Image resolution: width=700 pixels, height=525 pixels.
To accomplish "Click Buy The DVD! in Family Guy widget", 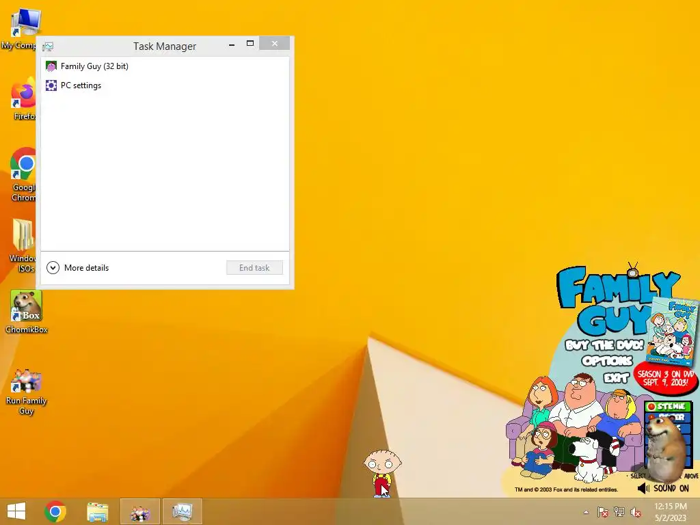I will tap(604, 345).
